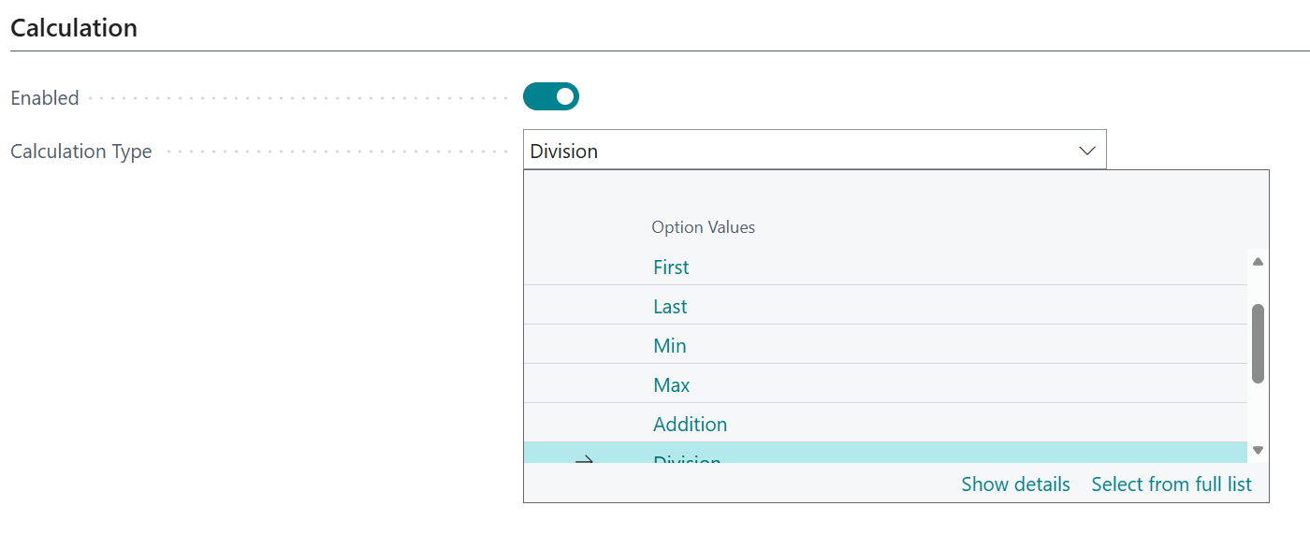Click the Calculation Type field label
The image size is (1310, 535).
[x=81, y=152]
